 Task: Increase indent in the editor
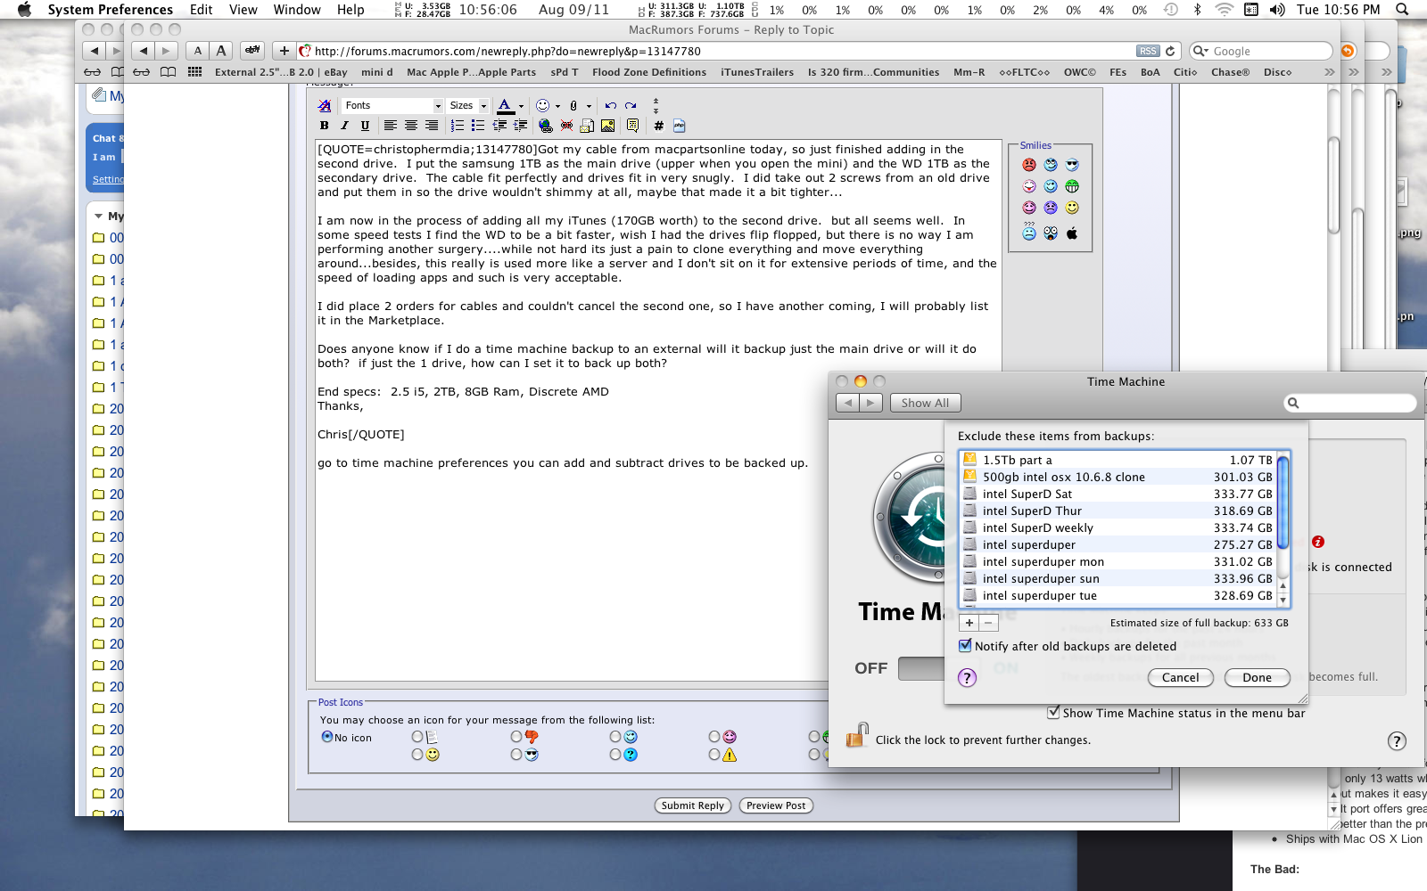tap(520, 126)
